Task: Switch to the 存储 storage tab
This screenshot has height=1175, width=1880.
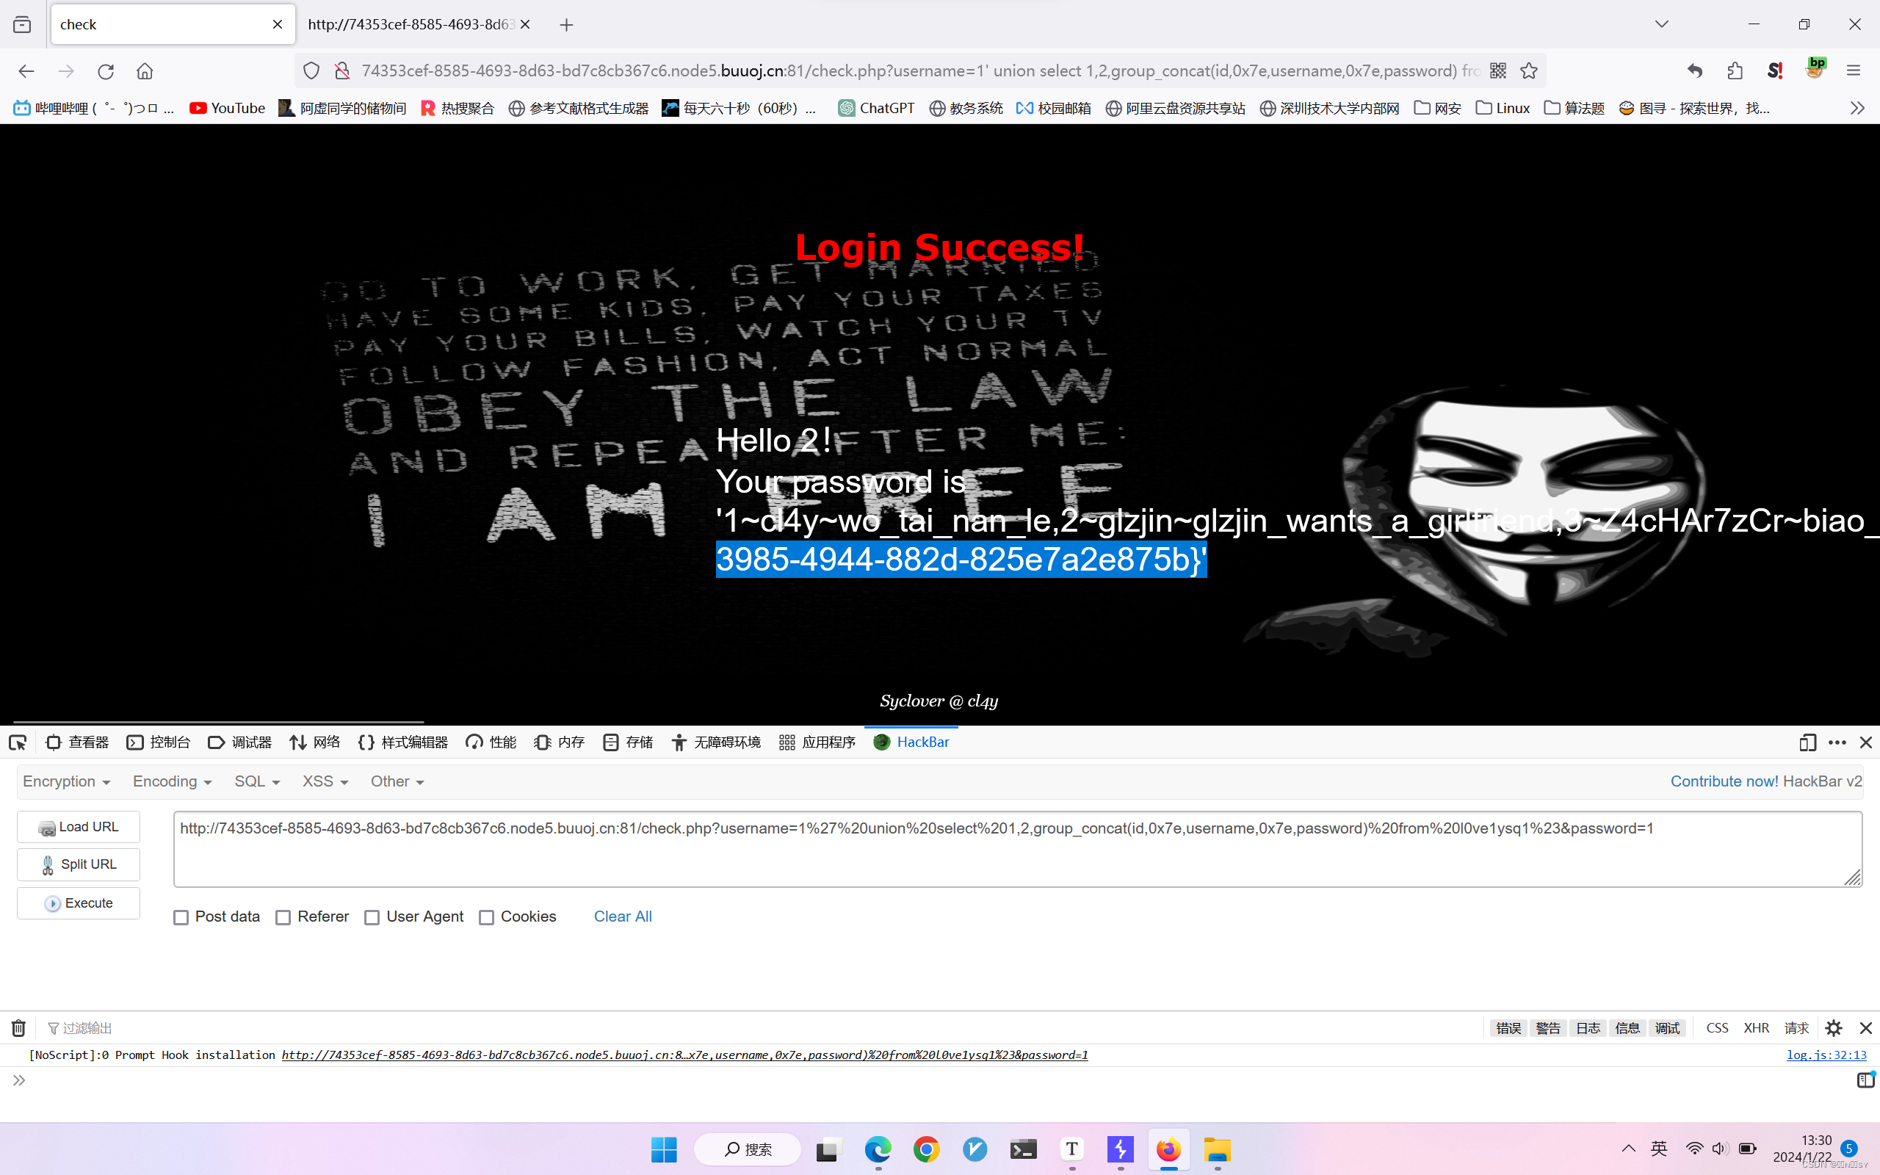Action: click(x=628, y=743)
